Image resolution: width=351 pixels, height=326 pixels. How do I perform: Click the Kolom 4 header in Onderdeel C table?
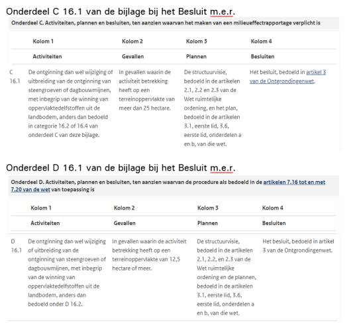click(261, 42)
